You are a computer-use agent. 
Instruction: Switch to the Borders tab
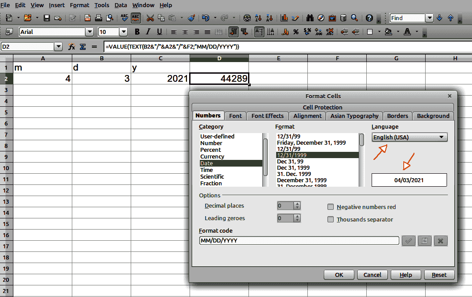click(x=397, y=116)
